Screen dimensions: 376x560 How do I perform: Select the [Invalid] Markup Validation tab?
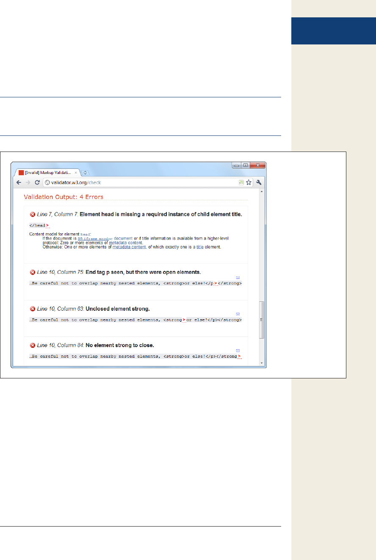(x=47, y=173)
